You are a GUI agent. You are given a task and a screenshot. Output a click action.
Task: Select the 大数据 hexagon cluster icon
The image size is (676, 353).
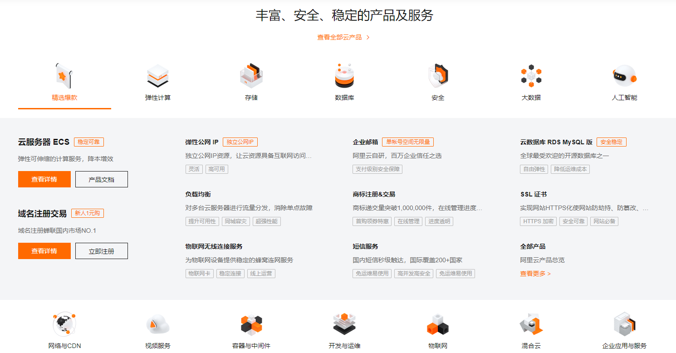click(531, 76)
